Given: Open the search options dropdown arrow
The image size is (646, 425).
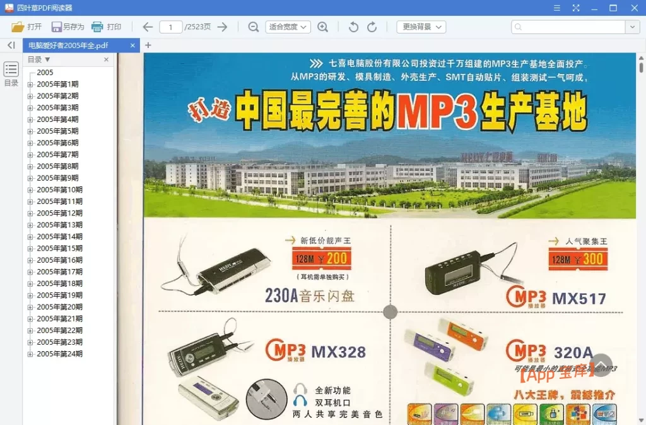Looking at the screenshot, I should click(x=632, y=27).
